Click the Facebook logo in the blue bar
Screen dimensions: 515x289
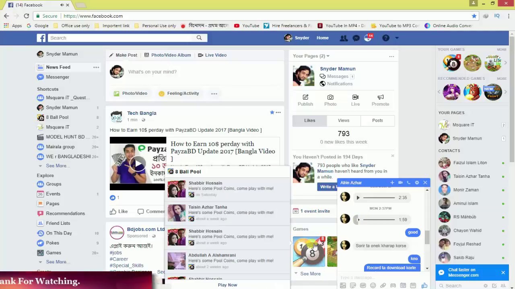point(41,38)
